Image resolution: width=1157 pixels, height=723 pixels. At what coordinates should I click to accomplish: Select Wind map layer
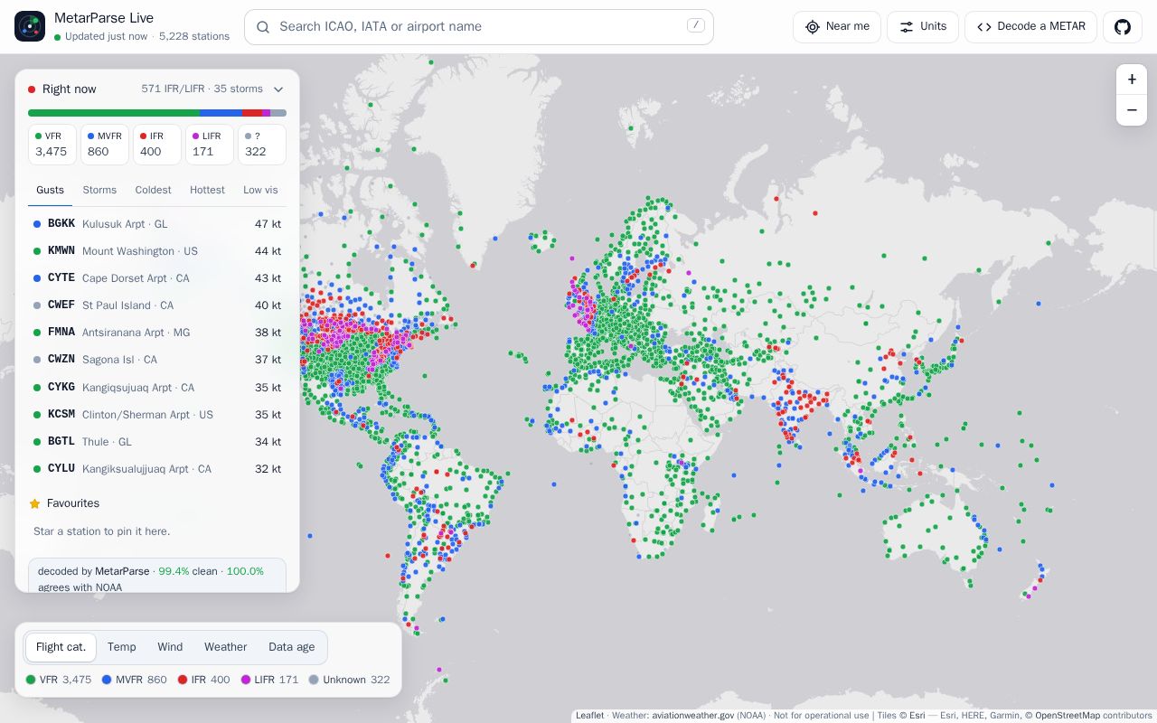point(170,647)
